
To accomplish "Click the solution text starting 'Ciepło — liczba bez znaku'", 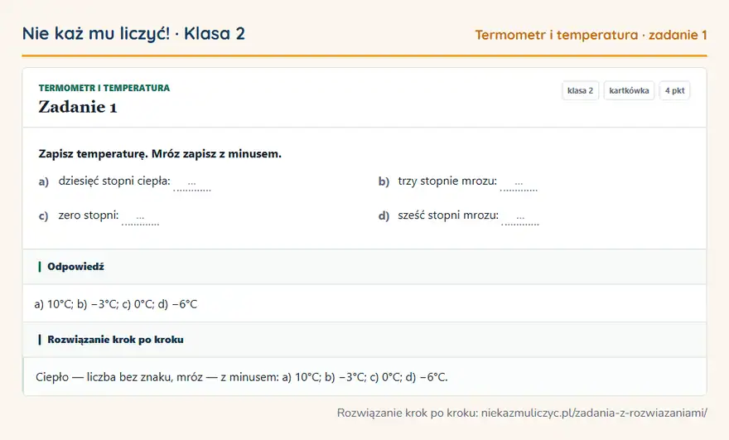I will coord(242,377).
